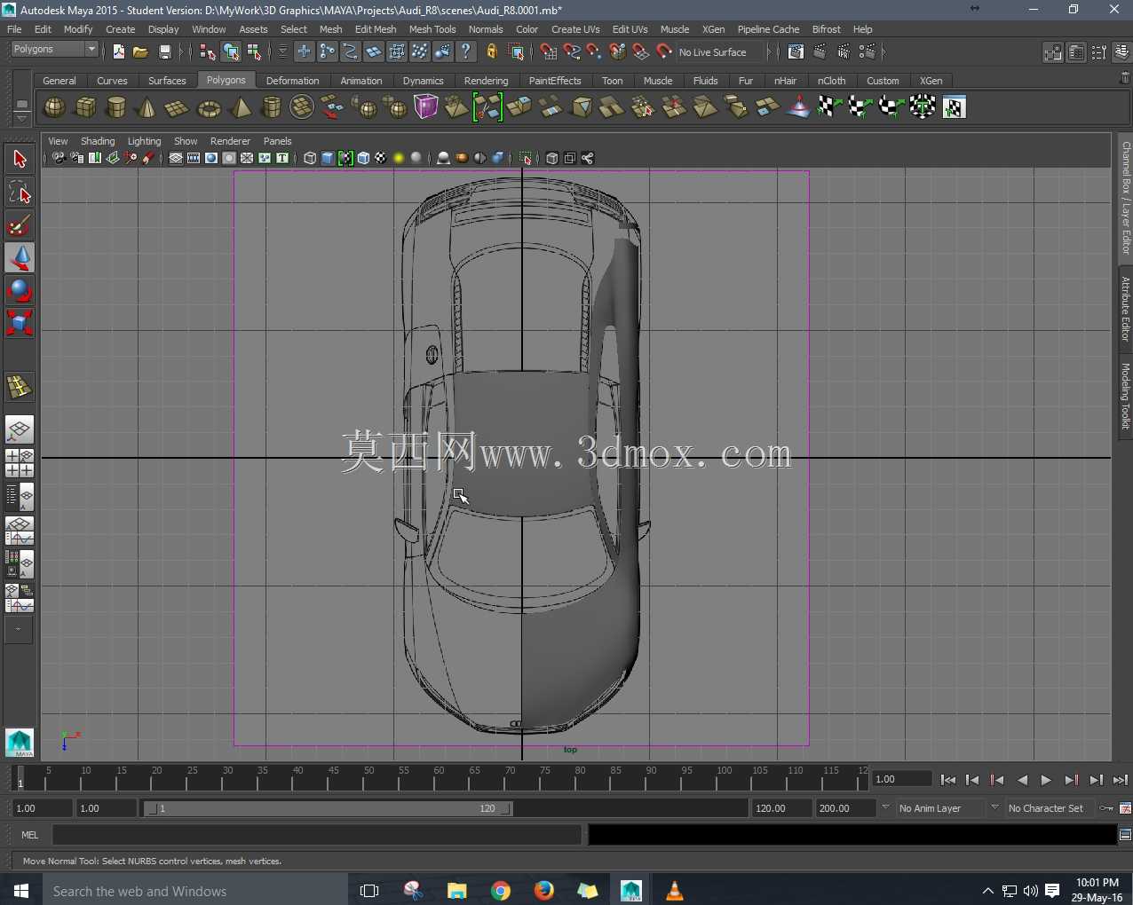Activate the Rotate tool sphere icon

[x=20, y=291]
